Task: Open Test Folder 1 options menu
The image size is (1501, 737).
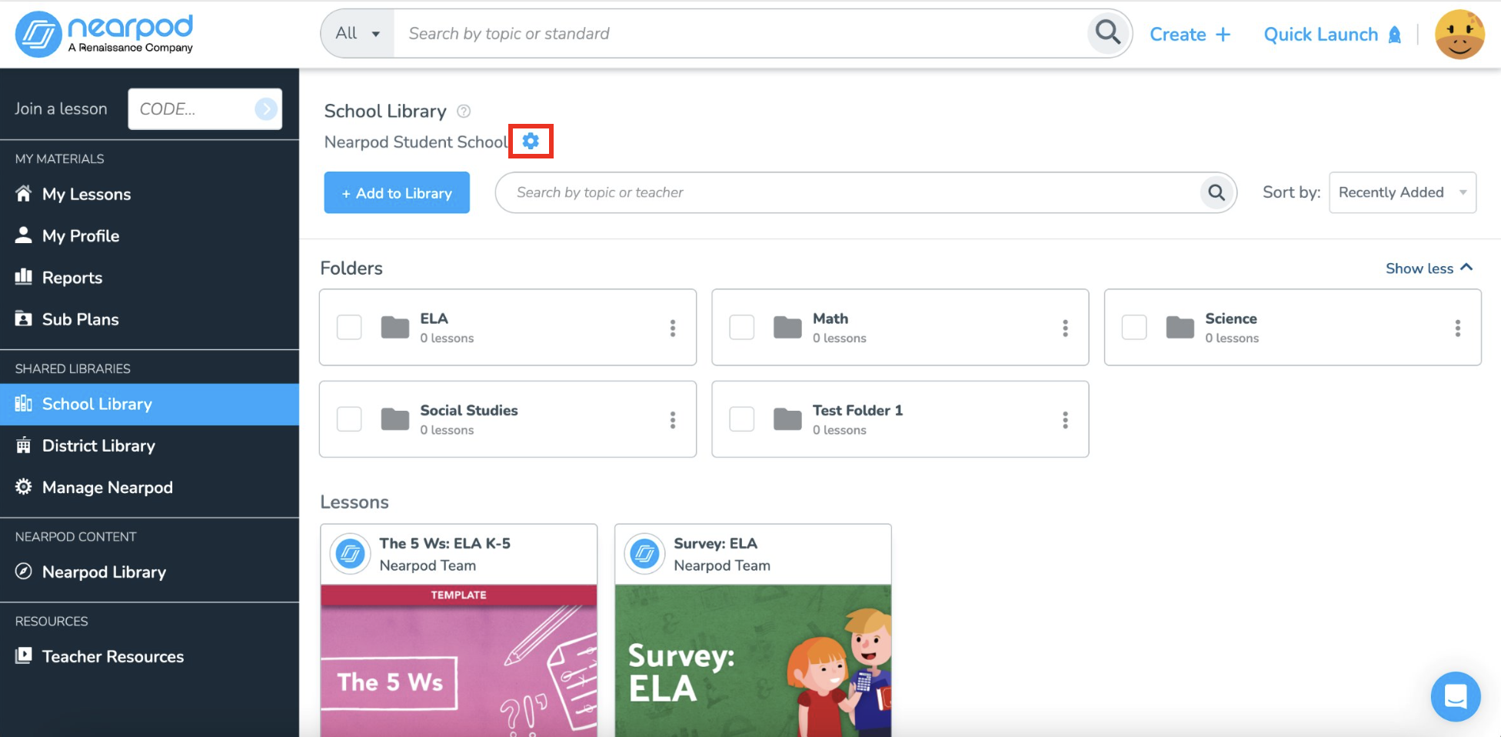Action: [1065, 420]
